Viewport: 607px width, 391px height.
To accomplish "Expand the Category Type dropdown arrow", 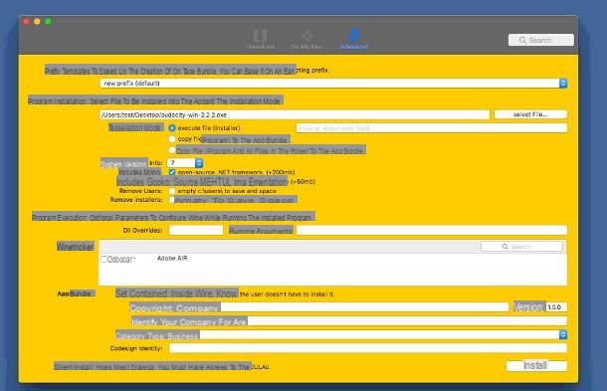I will click(563, 335).
